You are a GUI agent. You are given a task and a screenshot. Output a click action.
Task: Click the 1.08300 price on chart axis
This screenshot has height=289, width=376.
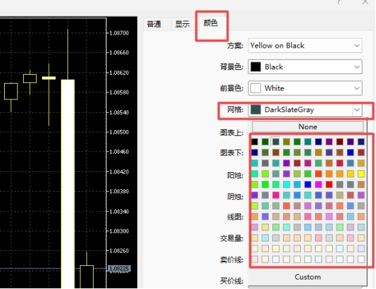click(119, 231)
